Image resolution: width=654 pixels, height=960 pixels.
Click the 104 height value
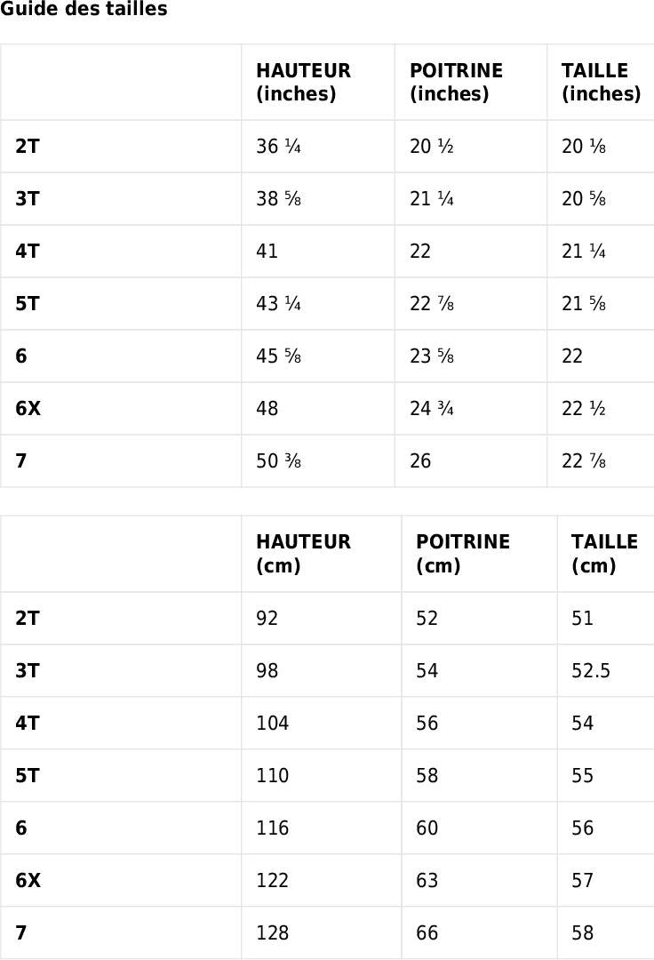click(x=272, y=724)
